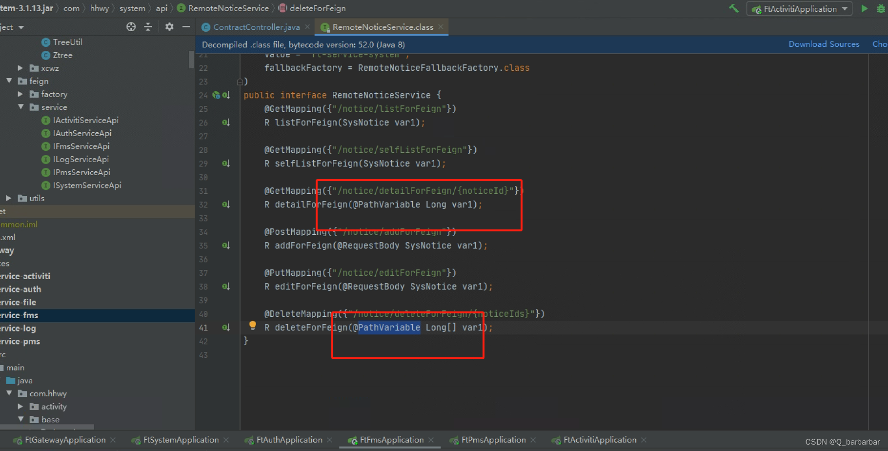Close the ContractController.java tab

pyautogui.click(x=307, y=27)
